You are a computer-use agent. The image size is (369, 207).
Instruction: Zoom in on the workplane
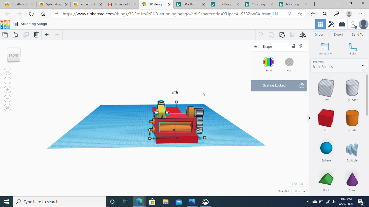(8, 89)
